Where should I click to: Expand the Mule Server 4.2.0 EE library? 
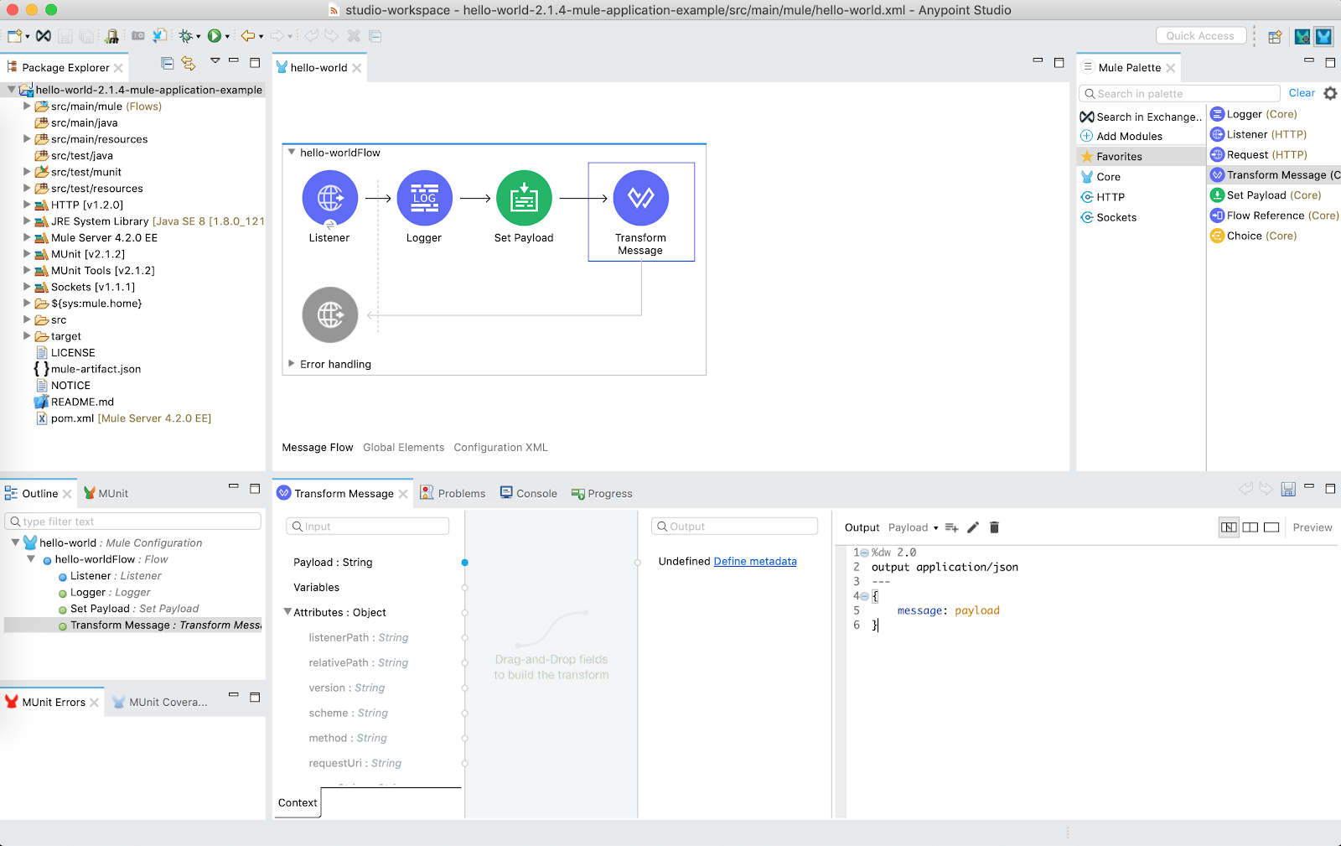(x=27, y=238)
